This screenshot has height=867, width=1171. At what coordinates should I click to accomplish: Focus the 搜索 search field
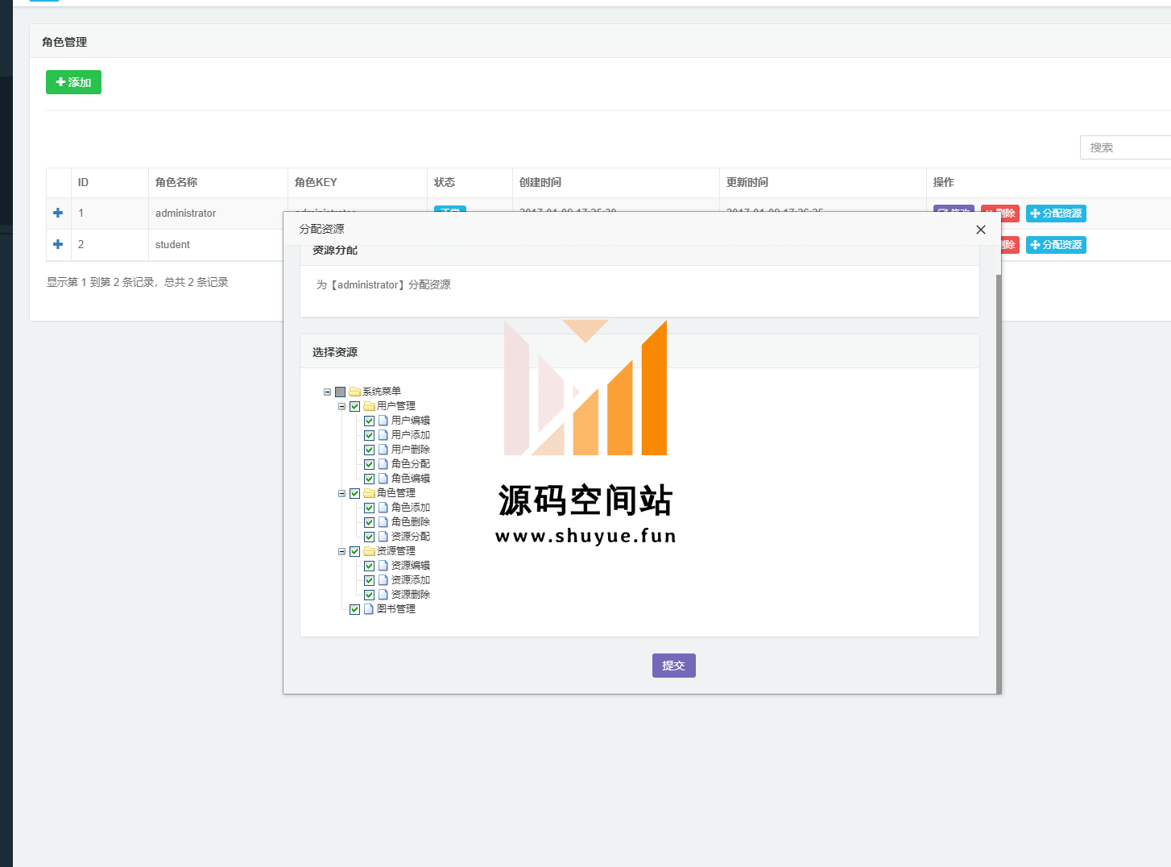[x=1125, y=147]
